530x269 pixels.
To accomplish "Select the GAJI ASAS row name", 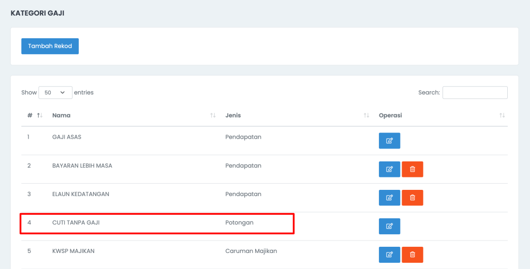I will point(67,137).
